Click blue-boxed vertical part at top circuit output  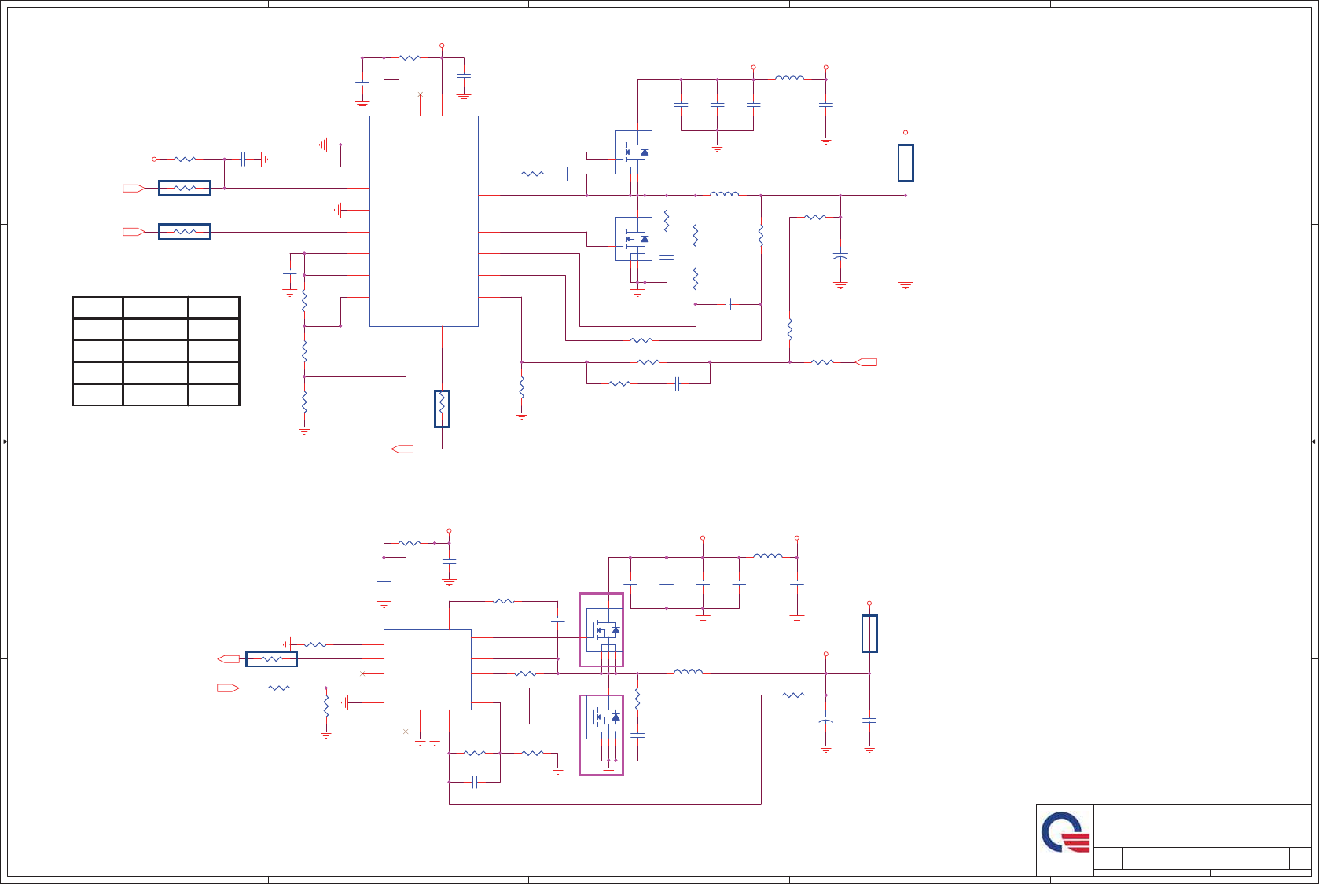tap(906, 163)
